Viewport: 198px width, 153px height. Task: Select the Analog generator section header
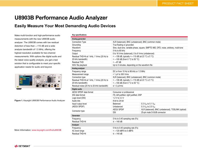129,39
